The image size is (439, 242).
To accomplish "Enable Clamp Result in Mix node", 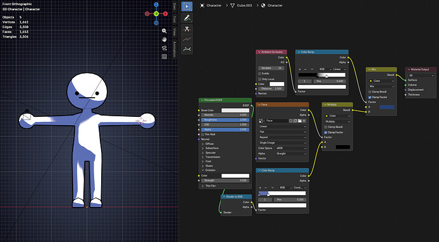I will click(x=370, y=91).
